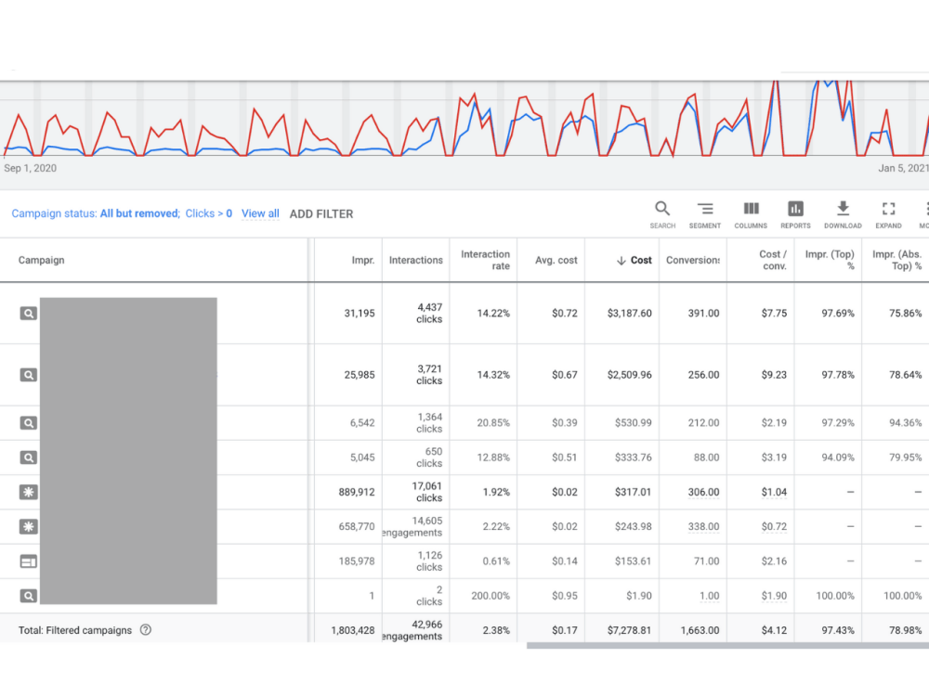Click the 88.00 conversions value
The image size is (929, 696).
(x=706, y=458)
